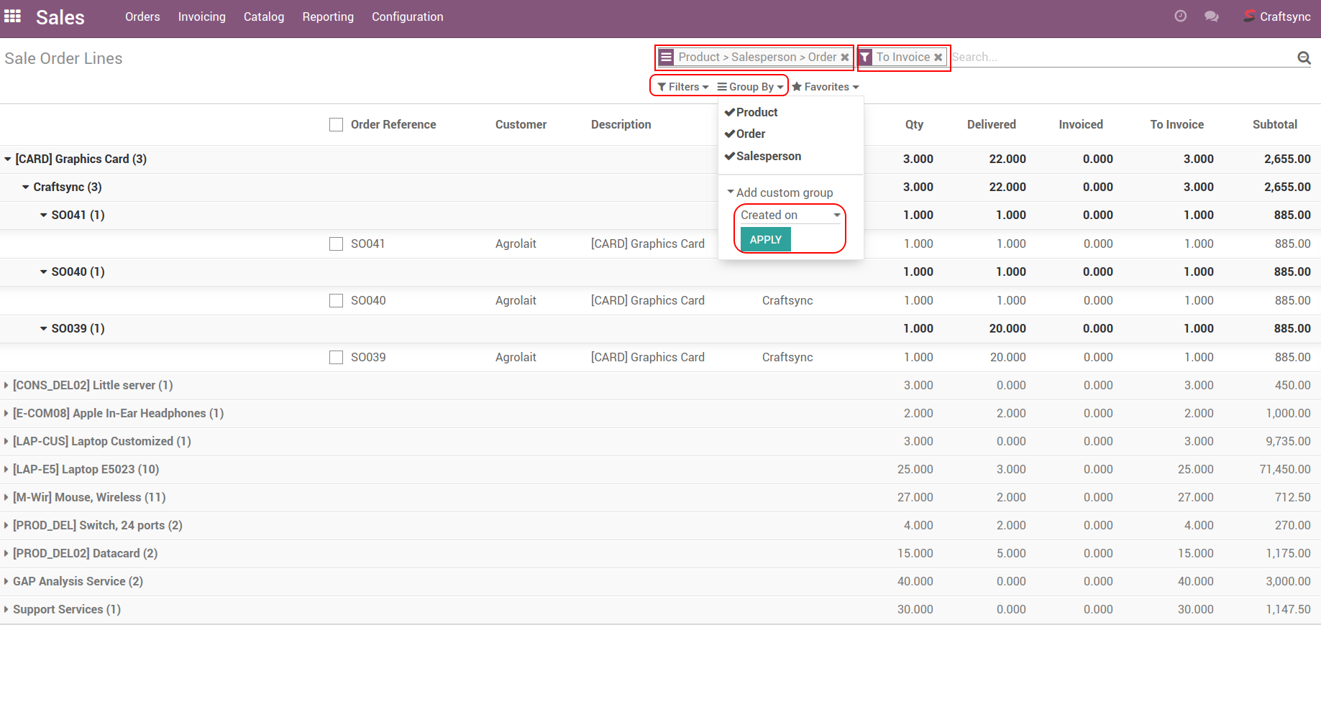Click the search magnifier icon
The width and height of the screenshot is (1321, 714).
[x=1303, y=57]
